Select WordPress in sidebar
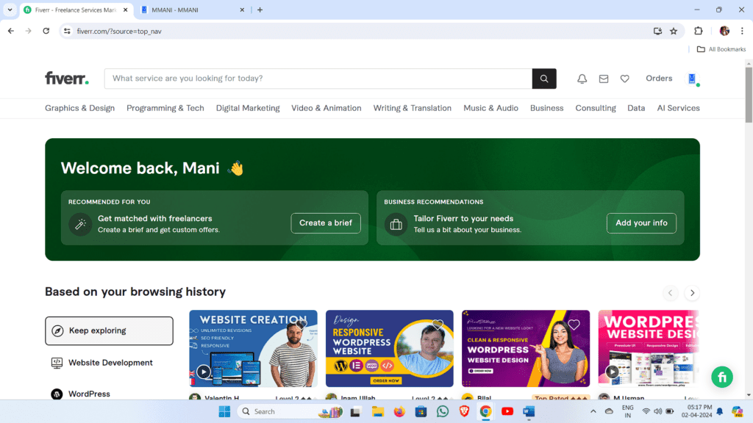Image resolution: width=753 pixels, height=423 pixels. tap(89, 394)
